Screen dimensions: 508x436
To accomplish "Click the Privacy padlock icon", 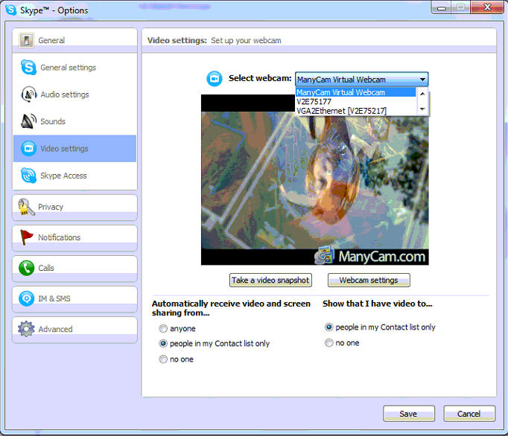I will pyautogui.click(x=27, y=207).
